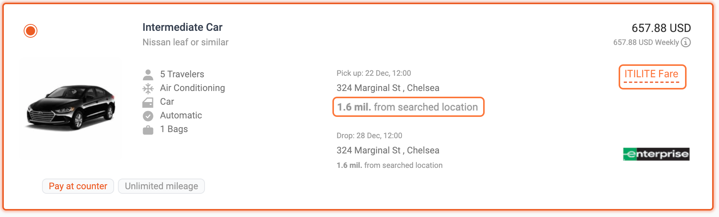The width and height of the screenshot is (719, 217).
Task: Click the Intermediate Car title
Action: (x=182, y=27)
